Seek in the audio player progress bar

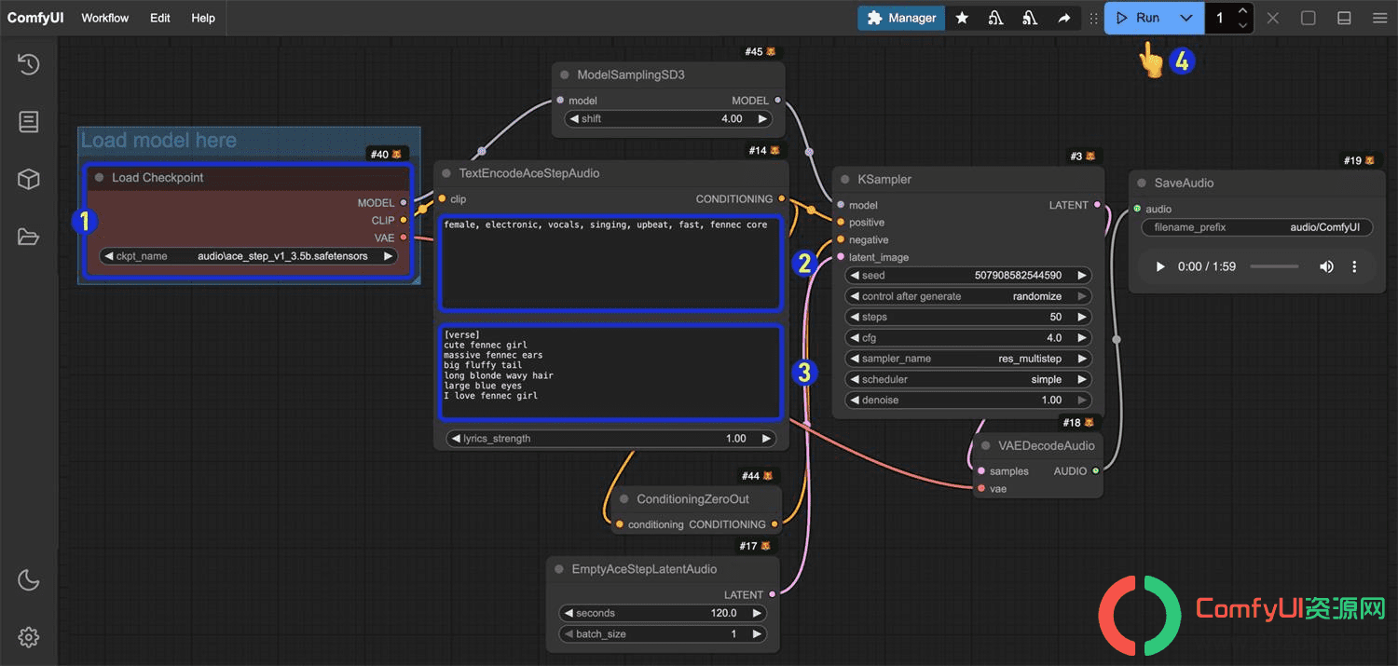(x=1274, y=266)
